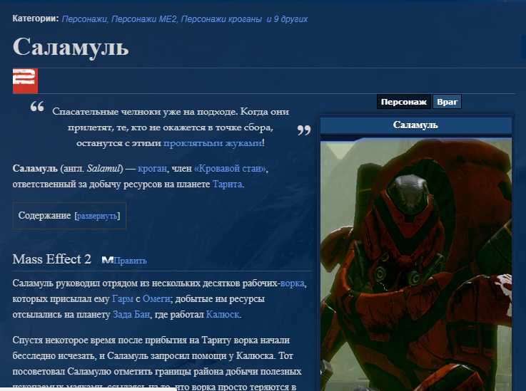Switch to the Враг infobox tab
526x391 pixels.
(447, 102)
